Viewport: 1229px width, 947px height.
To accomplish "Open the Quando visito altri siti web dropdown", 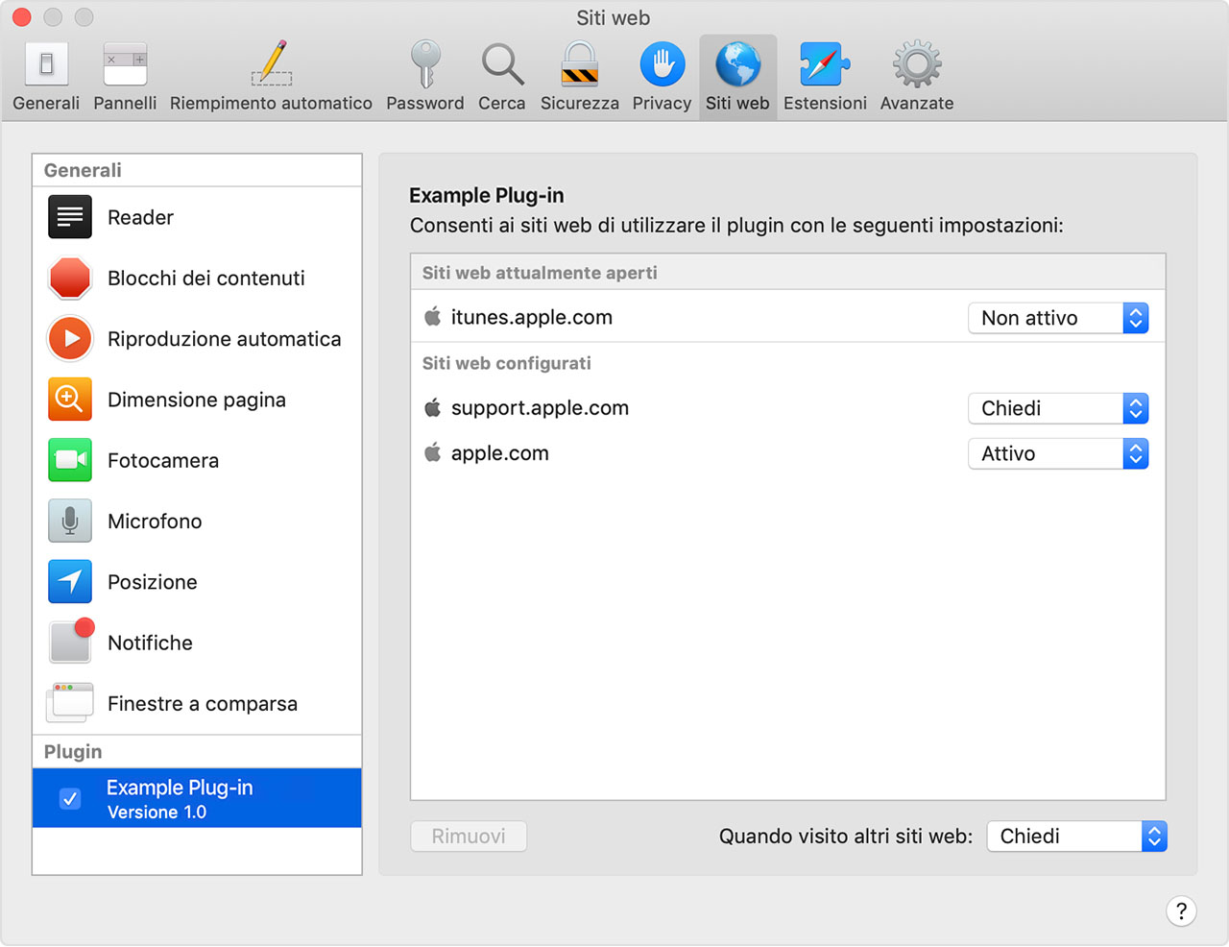I will (1076, 836).
